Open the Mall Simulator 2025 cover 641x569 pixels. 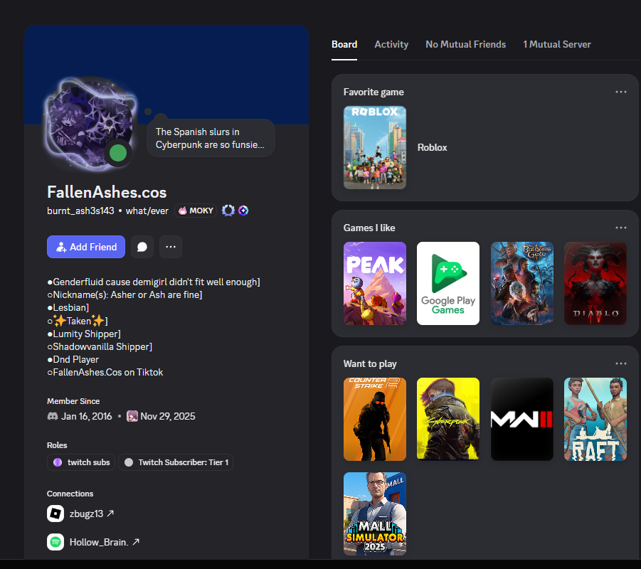tap(375, 514)
